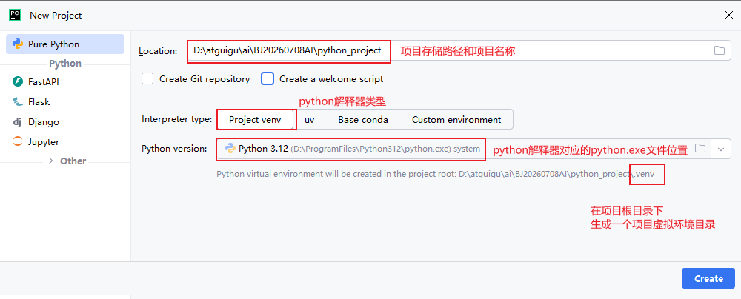Click the Jupyter orange icon
This screenshot has height=299, width=741.
(x=18, y=141)
